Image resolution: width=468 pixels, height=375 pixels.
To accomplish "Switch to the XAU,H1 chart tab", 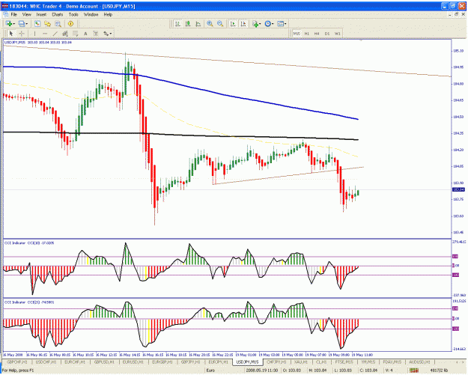I will pyautogui.click(x=301, y=362).
